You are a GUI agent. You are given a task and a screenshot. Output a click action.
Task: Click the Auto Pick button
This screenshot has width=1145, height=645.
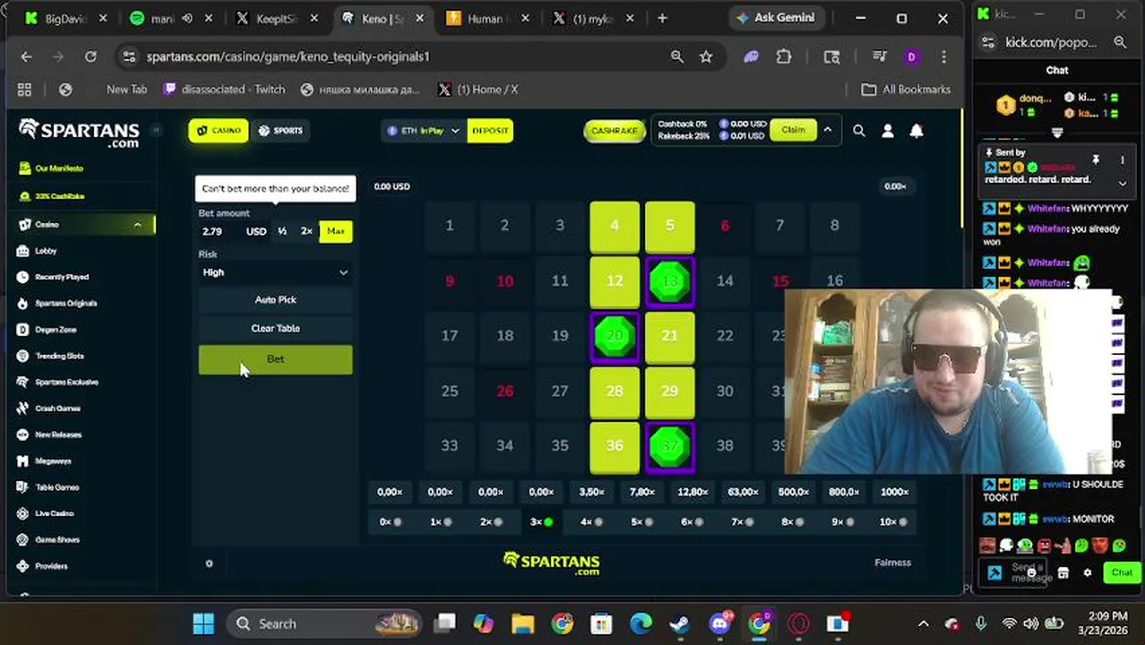click(x=275, y=300)
